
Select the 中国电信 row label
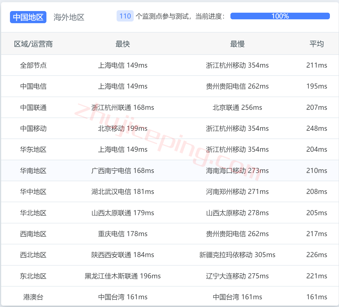pos(33,86)
